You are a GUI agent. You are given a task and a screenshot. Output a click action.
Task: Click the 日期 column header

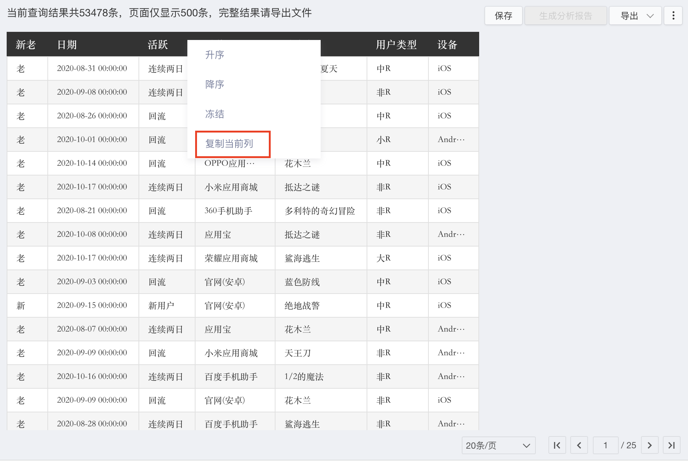67,44
